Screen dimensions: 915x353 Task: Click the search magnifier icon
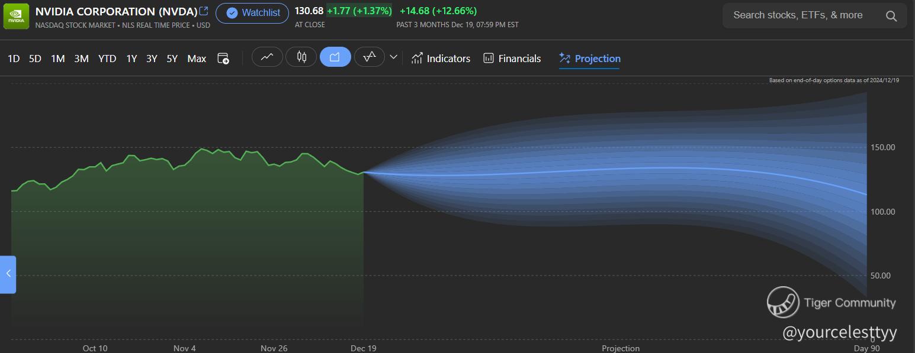pyautogui.click(x=891, y=16)
